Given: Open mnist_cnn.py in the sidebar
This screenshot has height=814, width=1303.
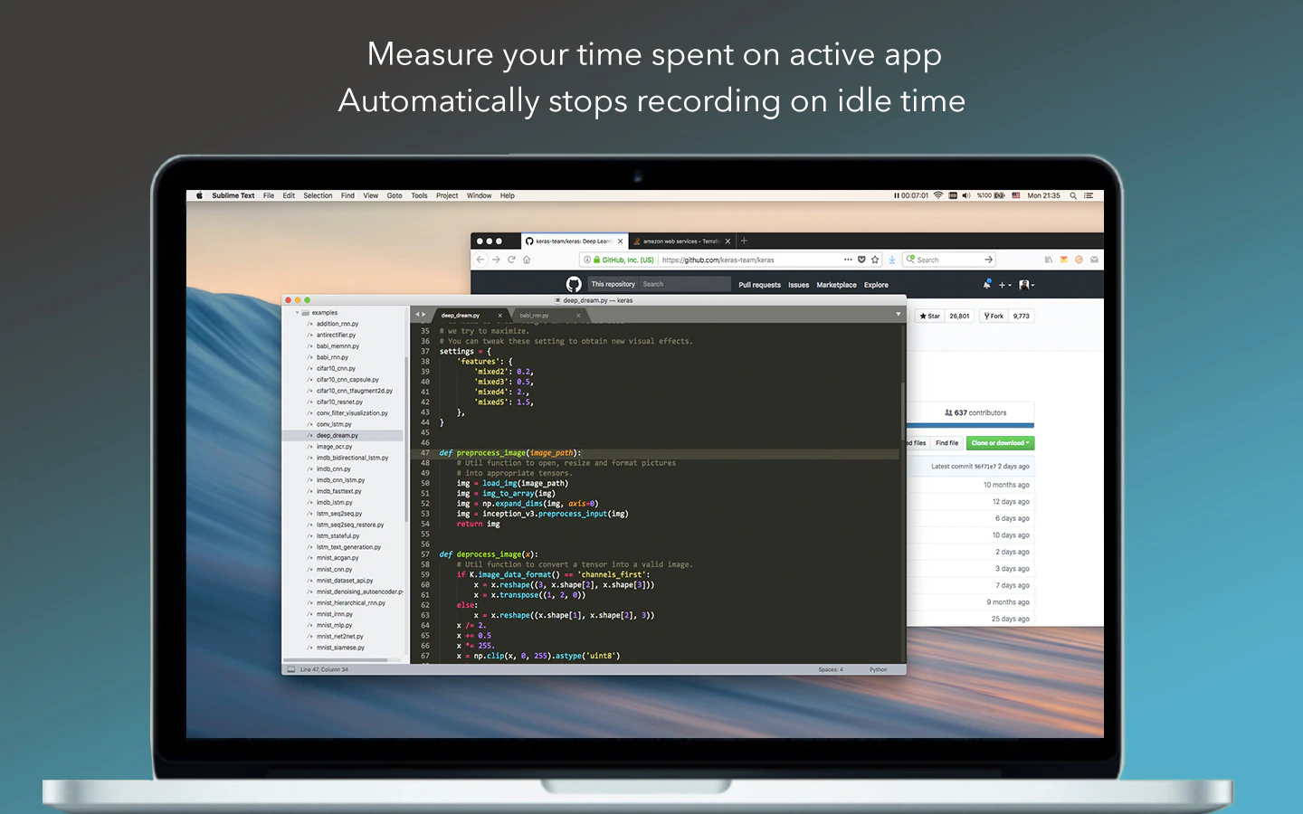Looking at the screenshot, I should pyautogui.click(x=335, y=570).
